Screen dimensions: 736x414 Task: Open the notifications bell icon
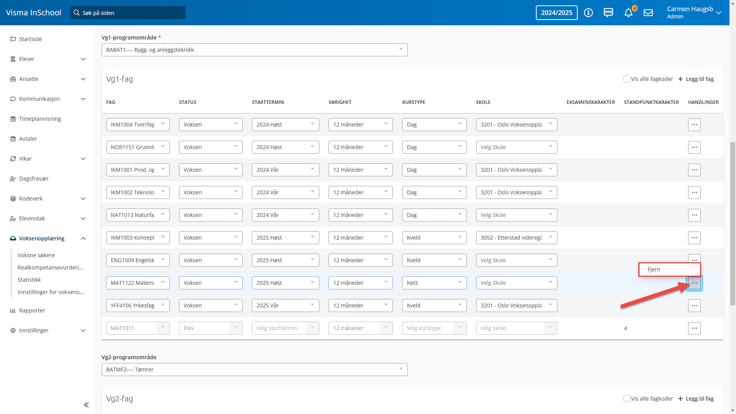click(628, 13)
